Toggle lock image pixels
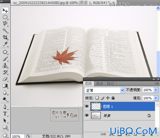Screen dimensions: 160x138 click(103, 98)
